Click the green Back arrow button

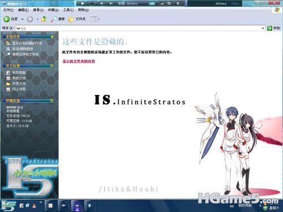(x=7, y=19)
